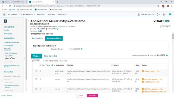This screenshot has height=98, width=174.
Task: Open Scans & Analysis menu
Action: [28, 14]
